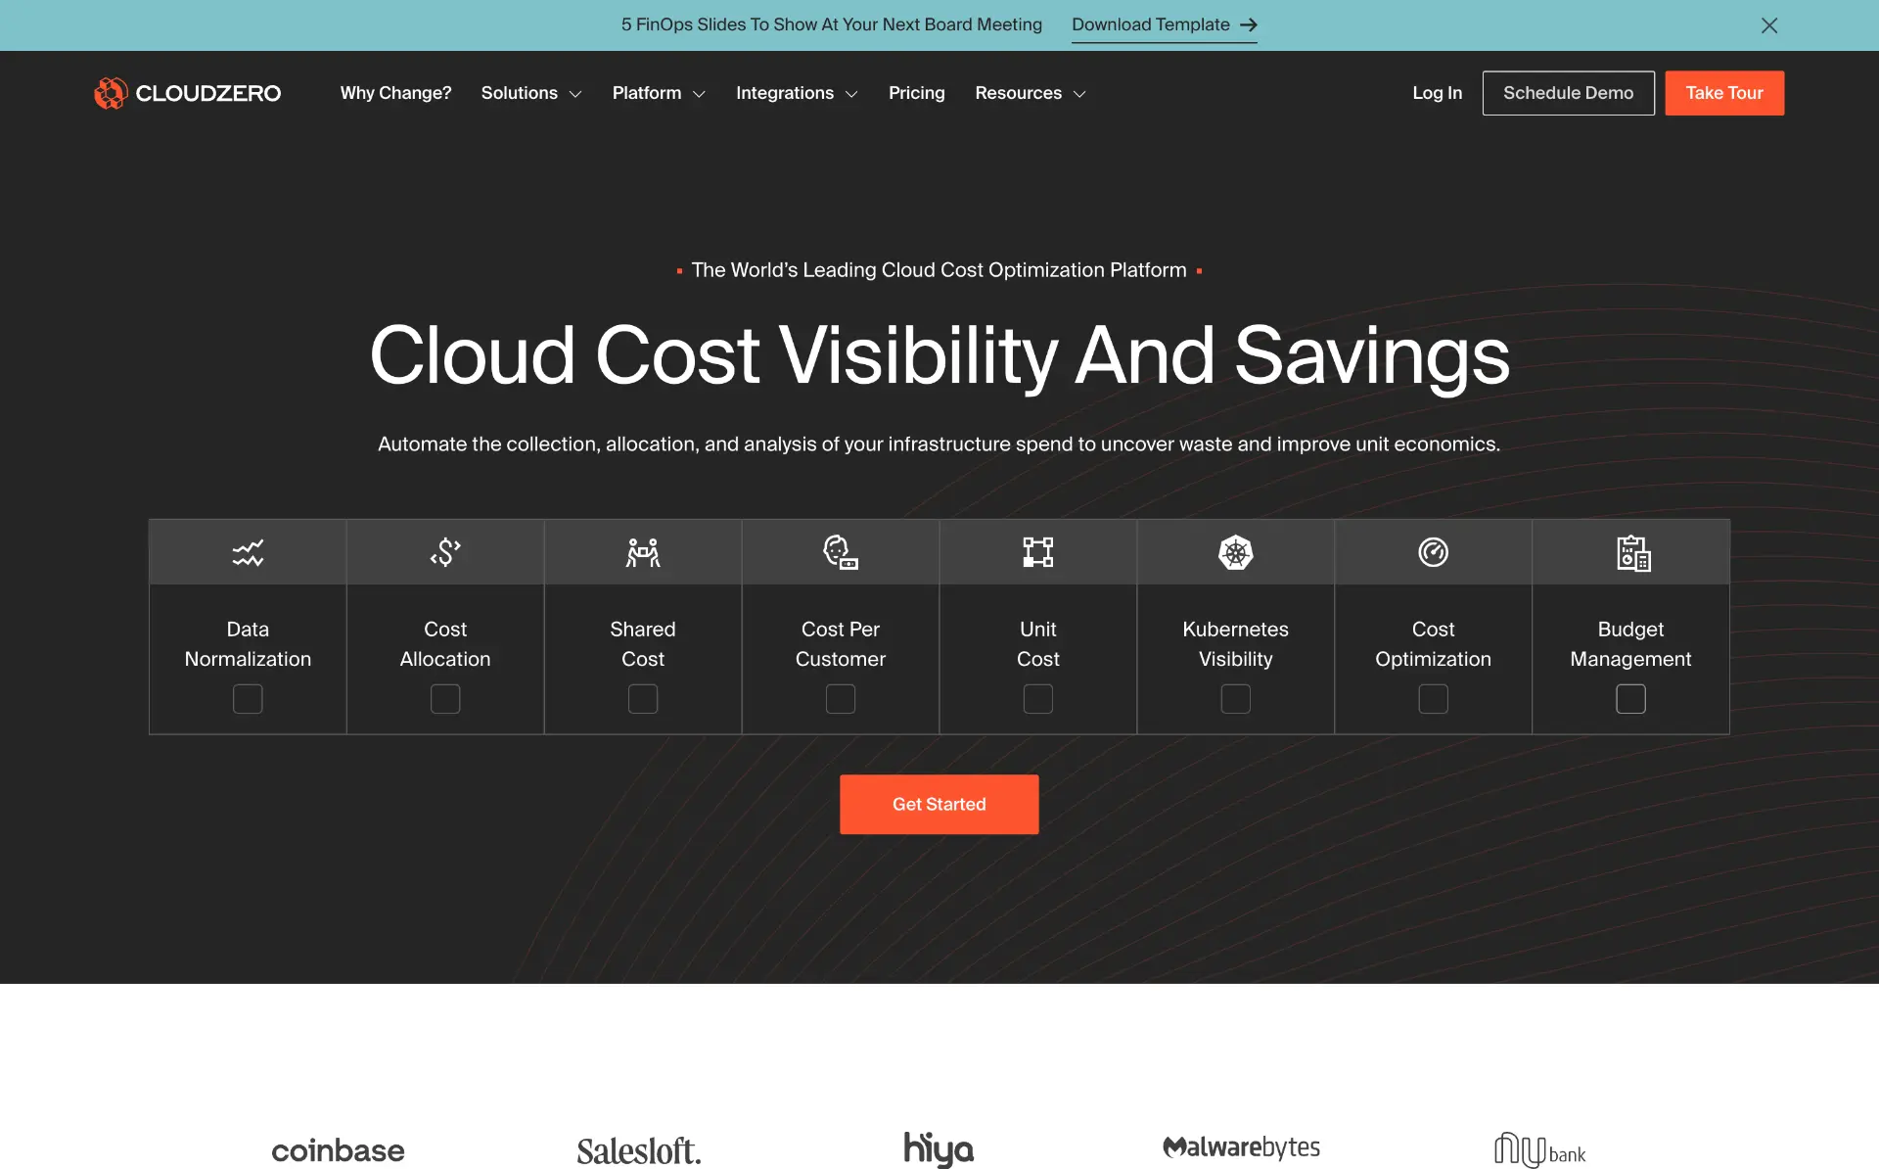Expand the Resources dropdown
1879x1169 pixels.
click(x=1030, y=93)
